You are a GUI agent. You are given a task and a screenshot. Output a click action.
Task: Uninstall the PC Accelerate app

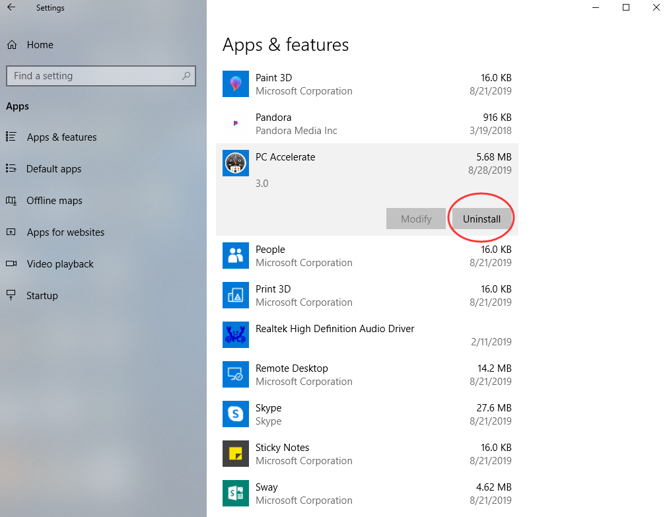(x=481, y=219)
